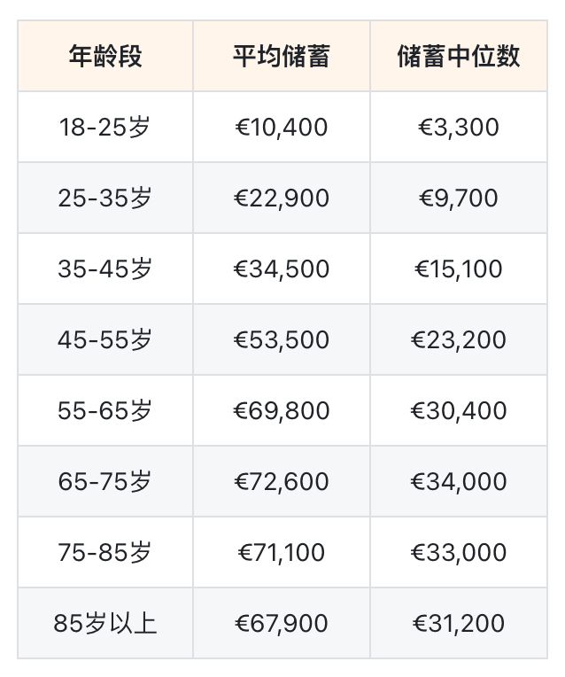Select the €34,500 cell
The width and height of the screenshot is (565, 677).
(x=282, y=269)
